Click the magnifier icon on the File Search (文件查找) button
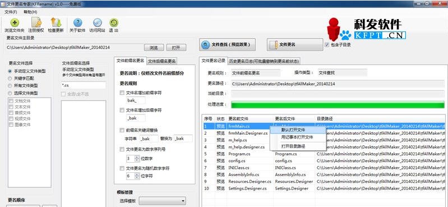 205,45
